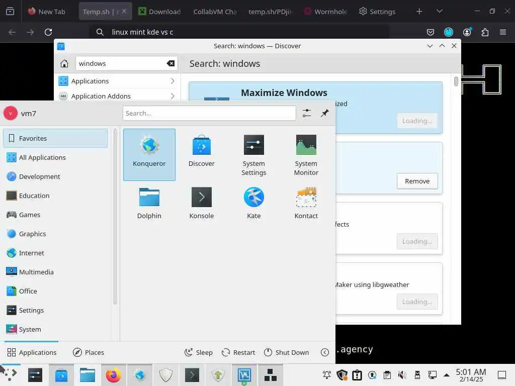This screenshot has width=515, height=386.
Task: Open the clipboard tray icon
Action: pyautogui.click(x=387, y=375)
